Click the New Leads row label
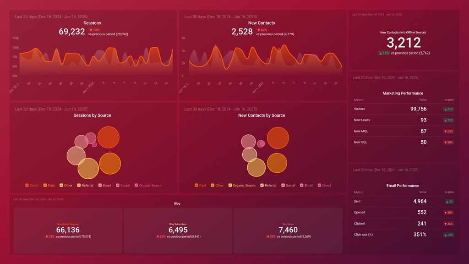469x264 pixels. (x=362, y=120)
